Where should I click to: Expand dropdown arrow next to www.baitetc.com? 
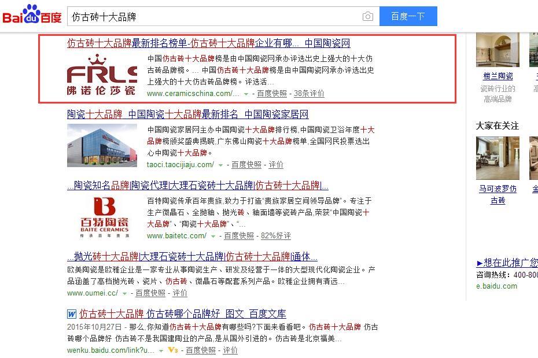point(213,237)
